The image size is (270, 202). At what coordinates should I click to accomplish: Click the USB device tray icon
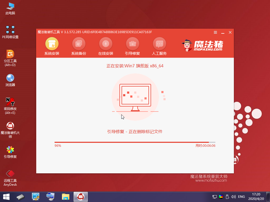[227, 197]
